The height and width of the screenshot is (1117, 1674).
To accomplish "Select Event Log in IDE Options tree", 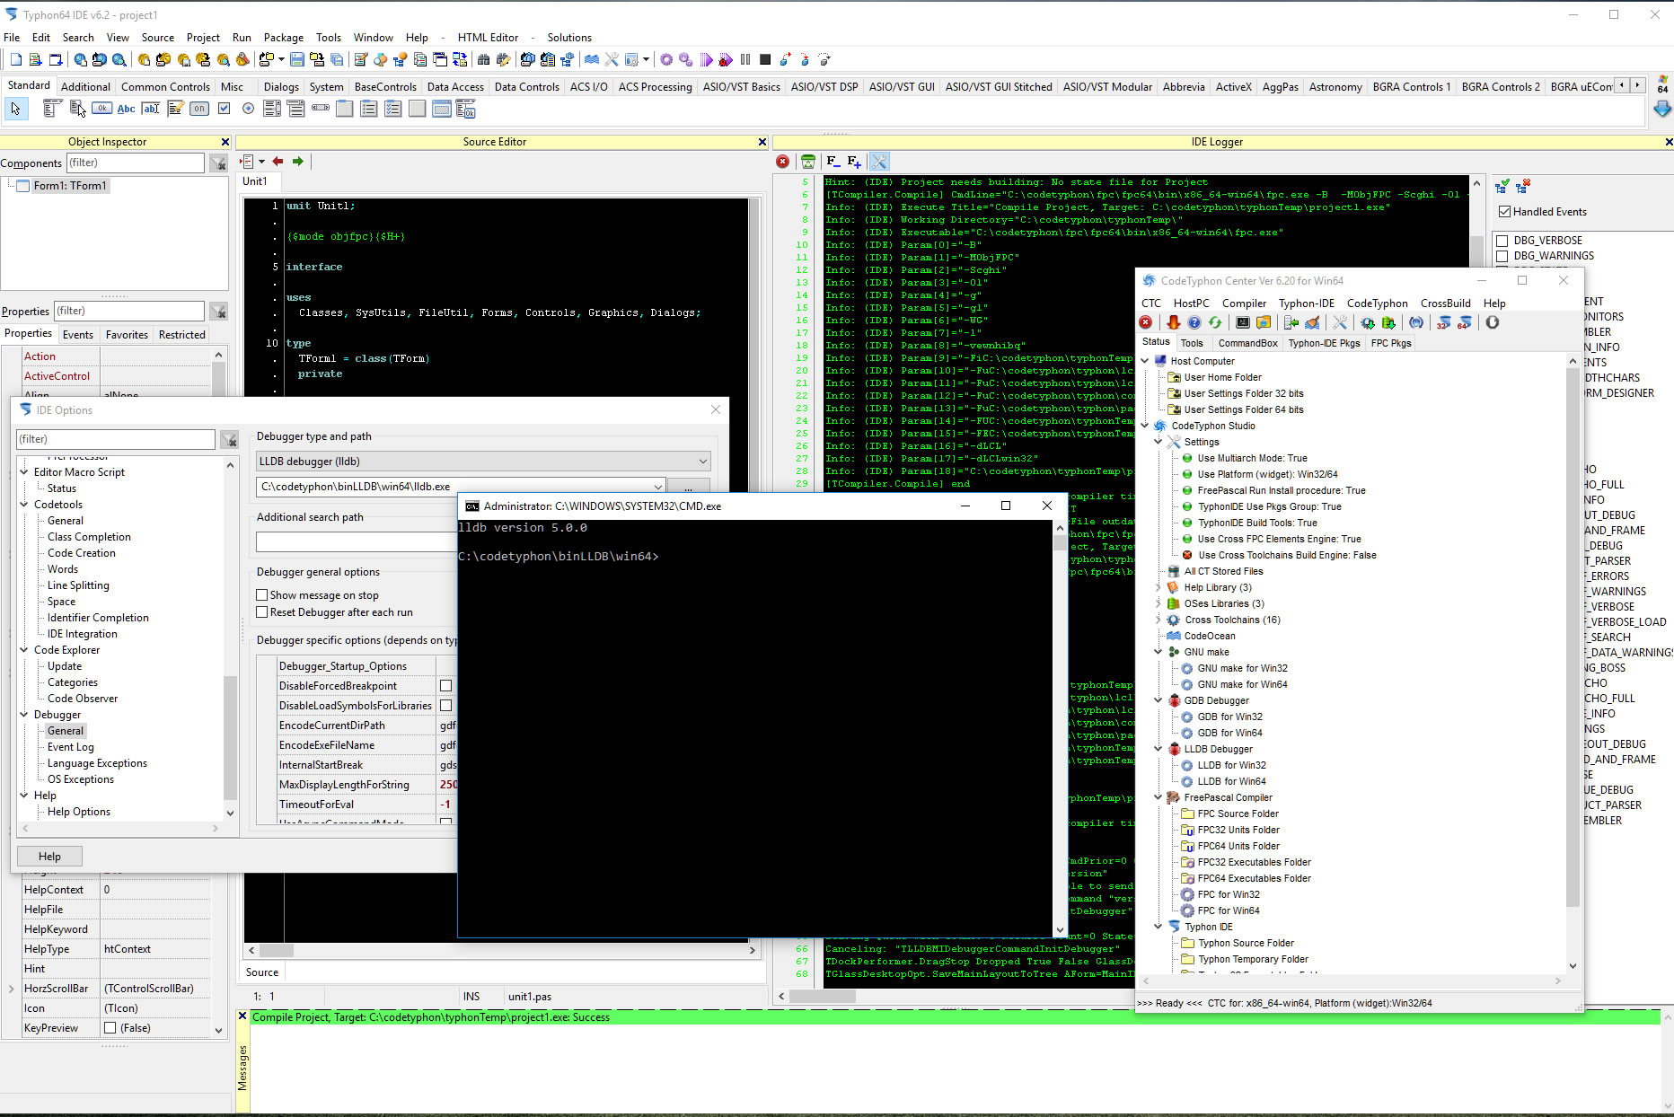I will click(x=70, y=747).
